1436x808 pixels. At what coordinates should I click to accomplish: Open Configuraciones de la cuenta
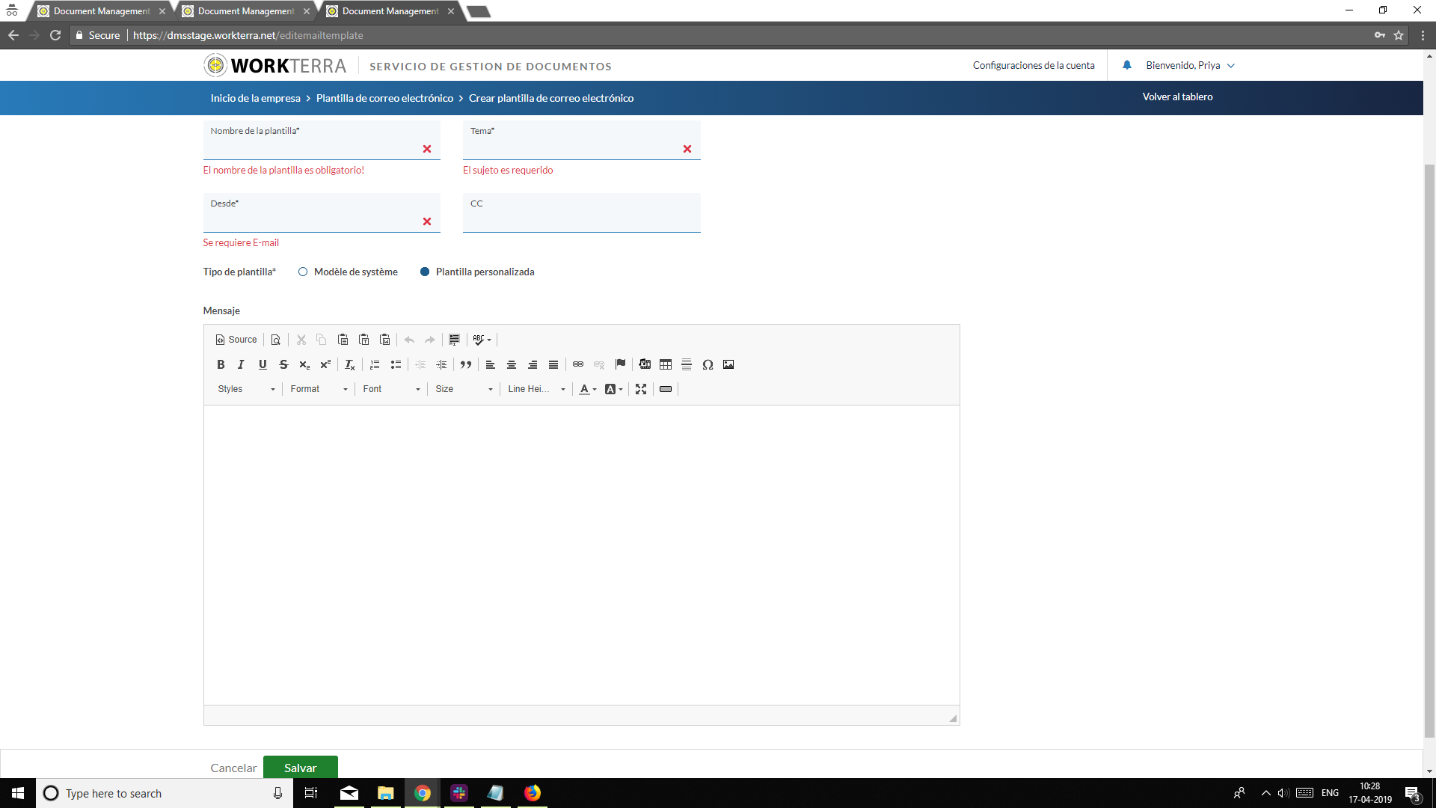click(x=1033, y=66)
